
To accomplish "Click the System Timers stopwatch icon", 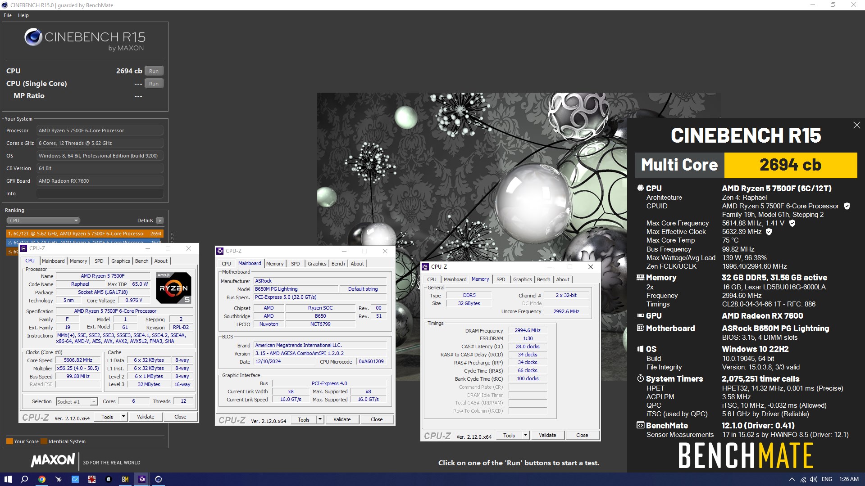I will [640, 378].
